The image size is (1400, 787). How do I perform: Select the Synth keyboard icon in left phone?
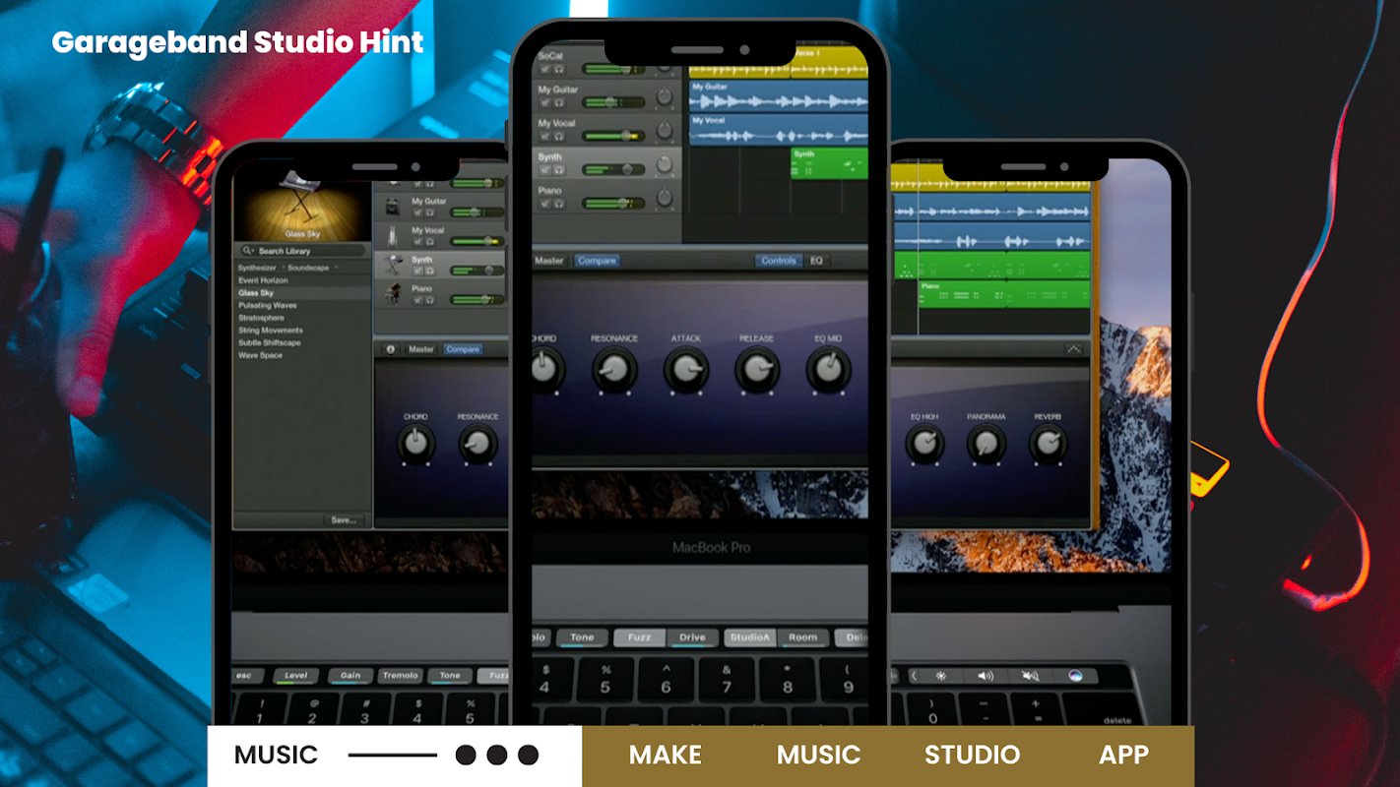pyautogui.click(x=393, y=265)
